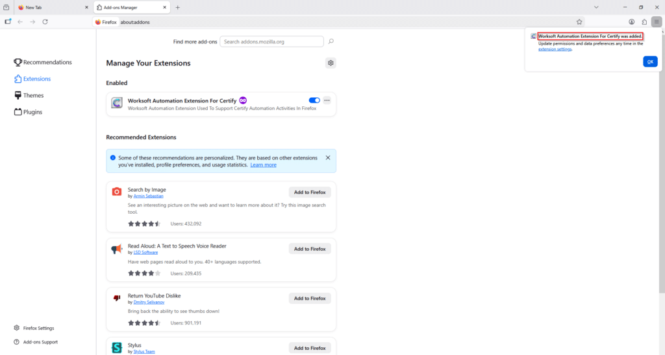Open the Learn more link
665x355 pixels.
tap(263, 165)
